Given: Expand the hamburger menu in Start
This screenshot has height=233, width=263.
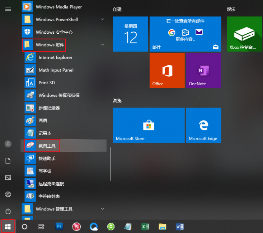Looking at the screenshot, I should 8,9.
